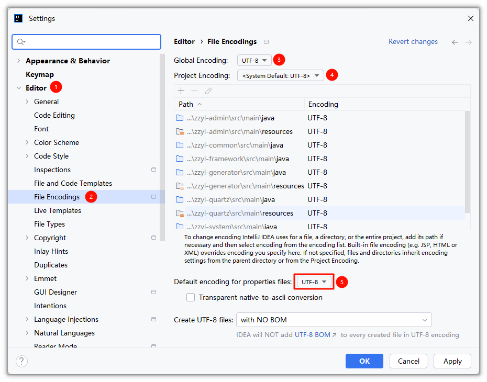Screen dimensions: 487x382
Task: Open properties files default encoding dropdown
Action: coord(314,282)
